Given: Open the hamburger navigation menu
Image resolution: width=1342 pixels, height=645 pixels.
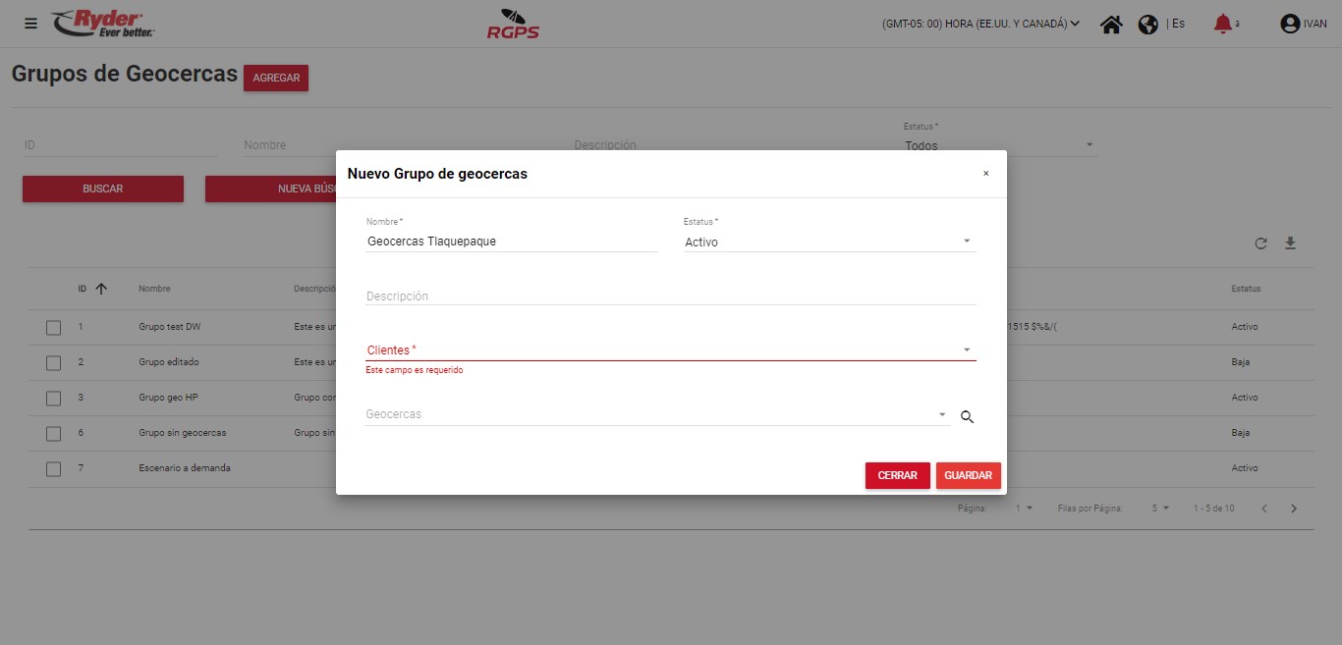Looking at the screenshot, I should pos(30,24).
